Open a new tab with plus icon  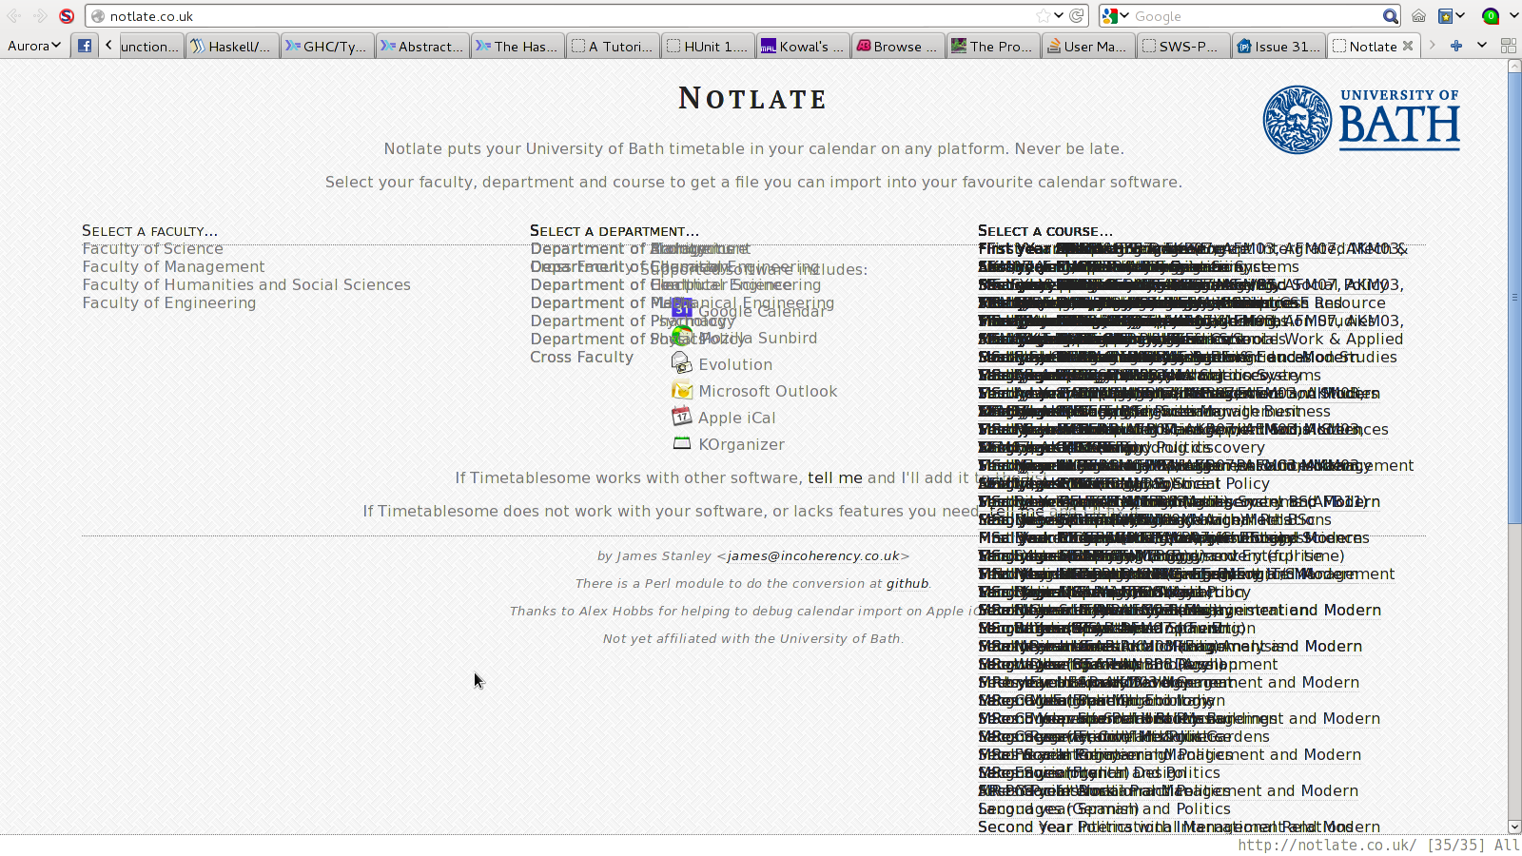click(x=1455, y=46)
